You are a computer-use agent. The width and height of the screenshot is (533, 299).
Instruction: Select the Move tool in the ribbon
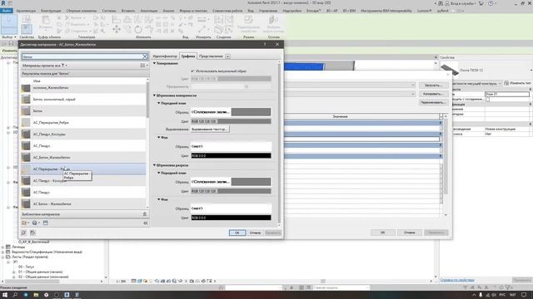point(117,30)
